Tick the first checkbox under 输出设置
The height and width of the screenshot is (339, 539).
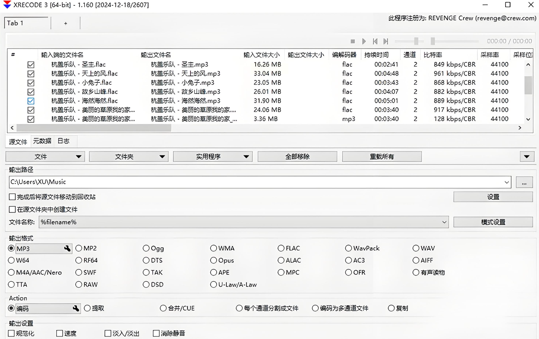click(x=11, y=333)
